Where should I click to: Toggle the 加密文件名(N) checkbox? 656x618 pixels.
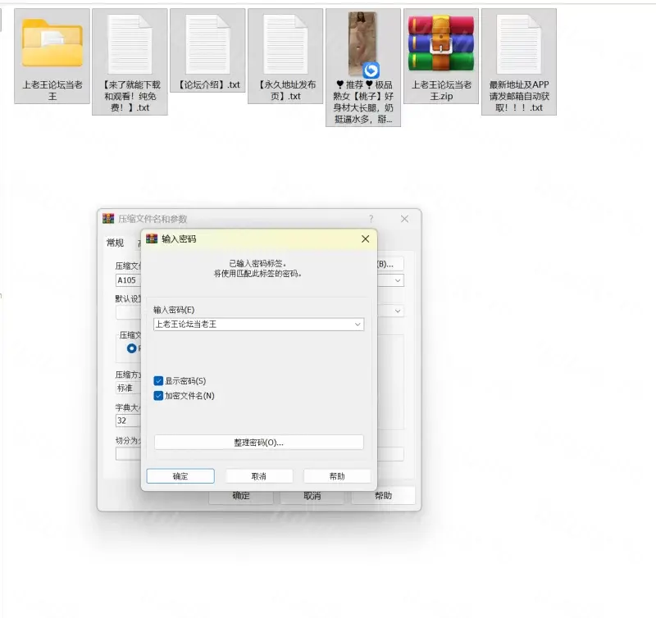tap(159, 396)
